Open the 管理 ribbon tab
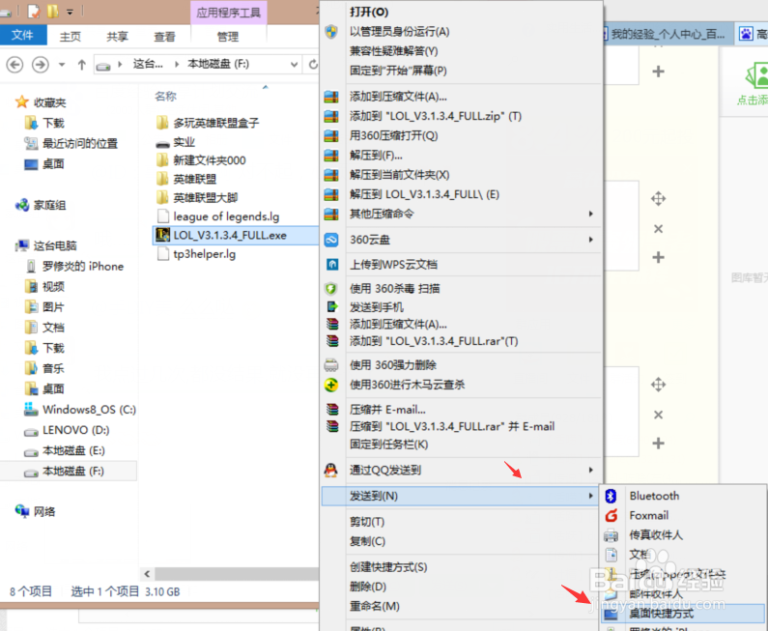Screen dimensions: 768x631 click(x=228, y=37)
